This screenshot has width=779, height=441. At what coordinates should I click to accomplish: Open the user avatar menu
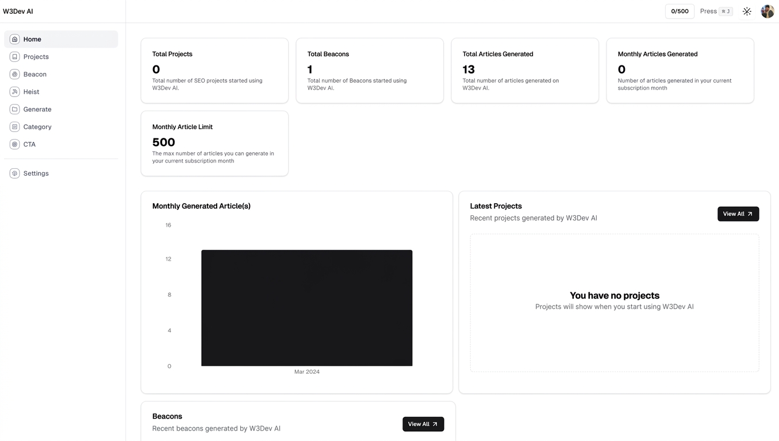click(x=768, y=11)
